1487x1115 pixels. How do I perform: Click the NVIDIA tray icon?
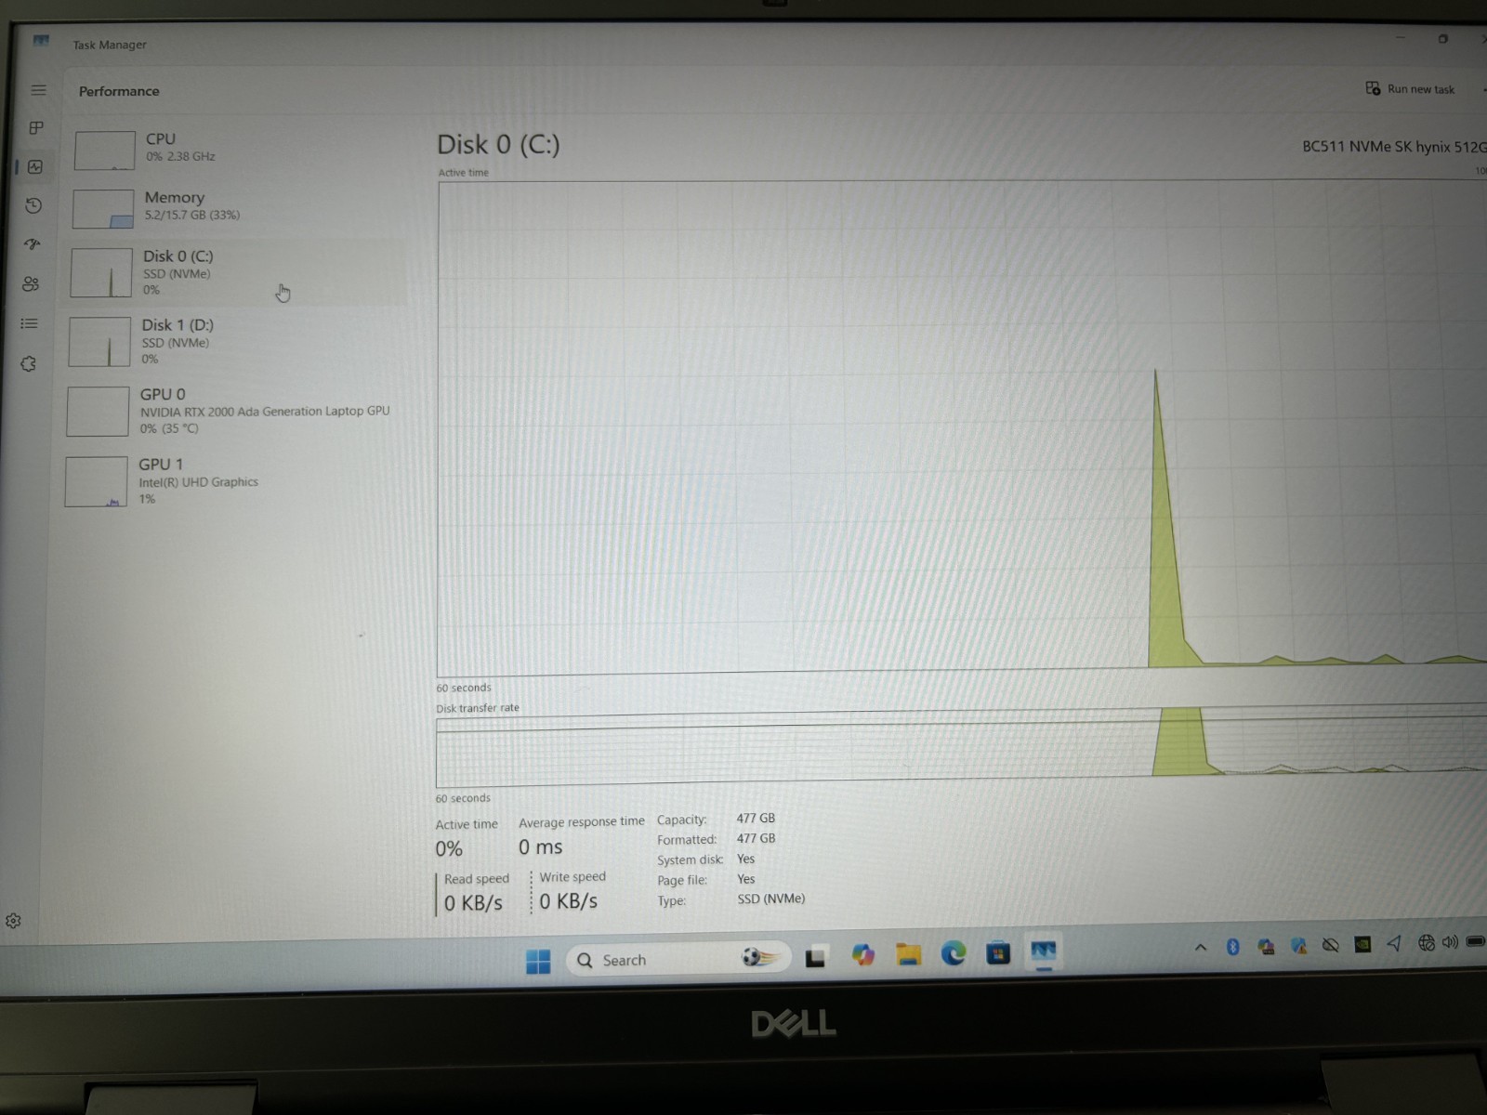click(1362, 944)
